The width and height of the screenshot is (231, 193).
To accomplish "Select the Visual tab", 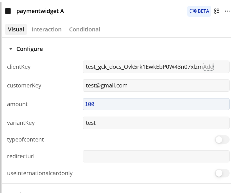I will tap(16, 29).
